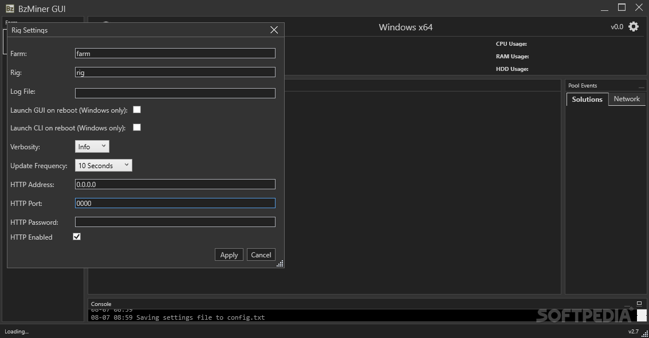Focus the Farm name field
This screenshot has height=338, width=649.
pos(175,53)
